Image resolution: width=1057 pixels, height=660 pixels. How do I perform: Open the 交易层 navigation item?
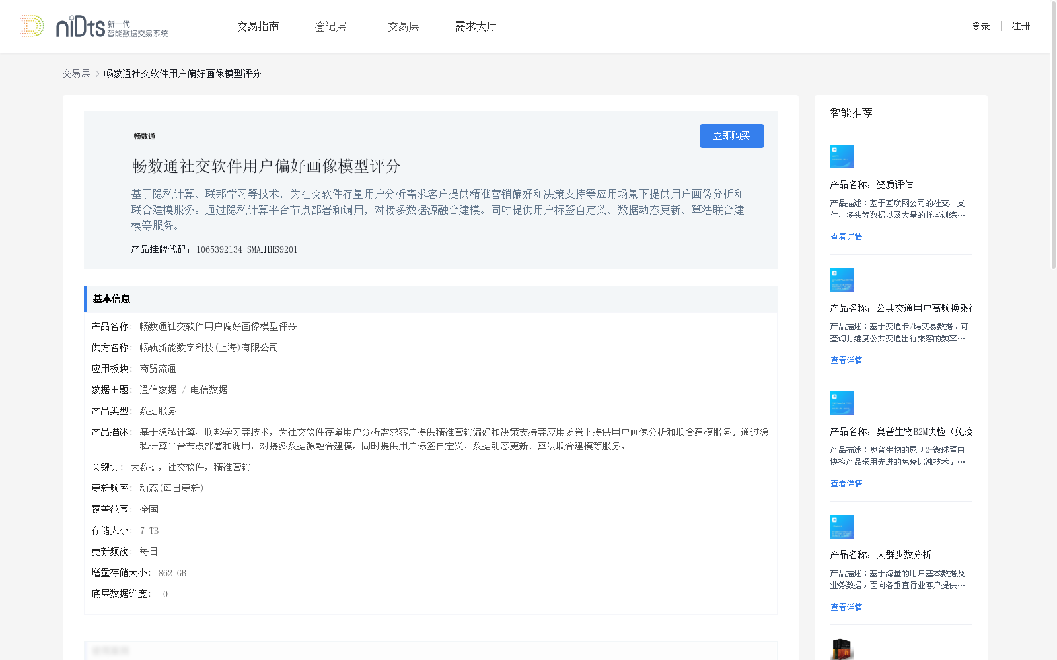click(x=404, y=26)
